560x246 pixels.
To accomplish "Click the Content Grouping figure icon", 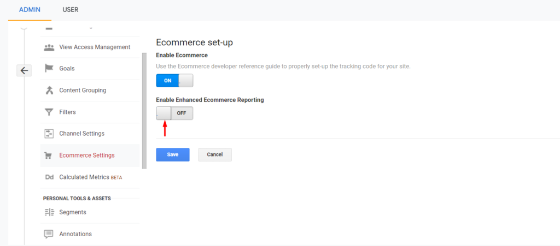I will 49,91.
